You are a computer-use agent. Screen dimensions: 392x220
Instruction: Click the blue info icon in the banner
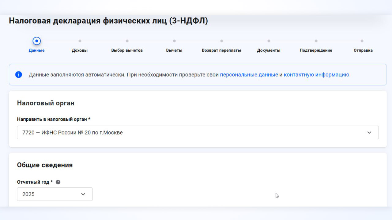pyautogui.click(x=19, y=75)
